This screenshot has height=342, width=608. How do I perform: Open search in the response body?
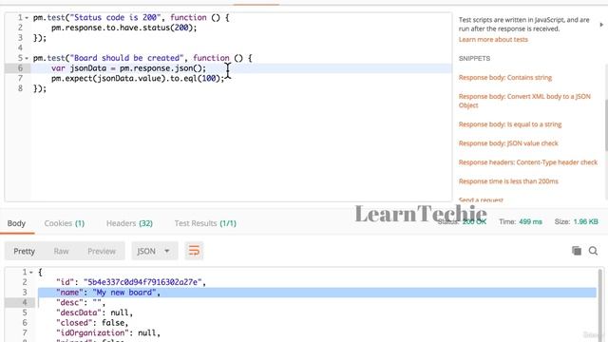pos(593,251)
